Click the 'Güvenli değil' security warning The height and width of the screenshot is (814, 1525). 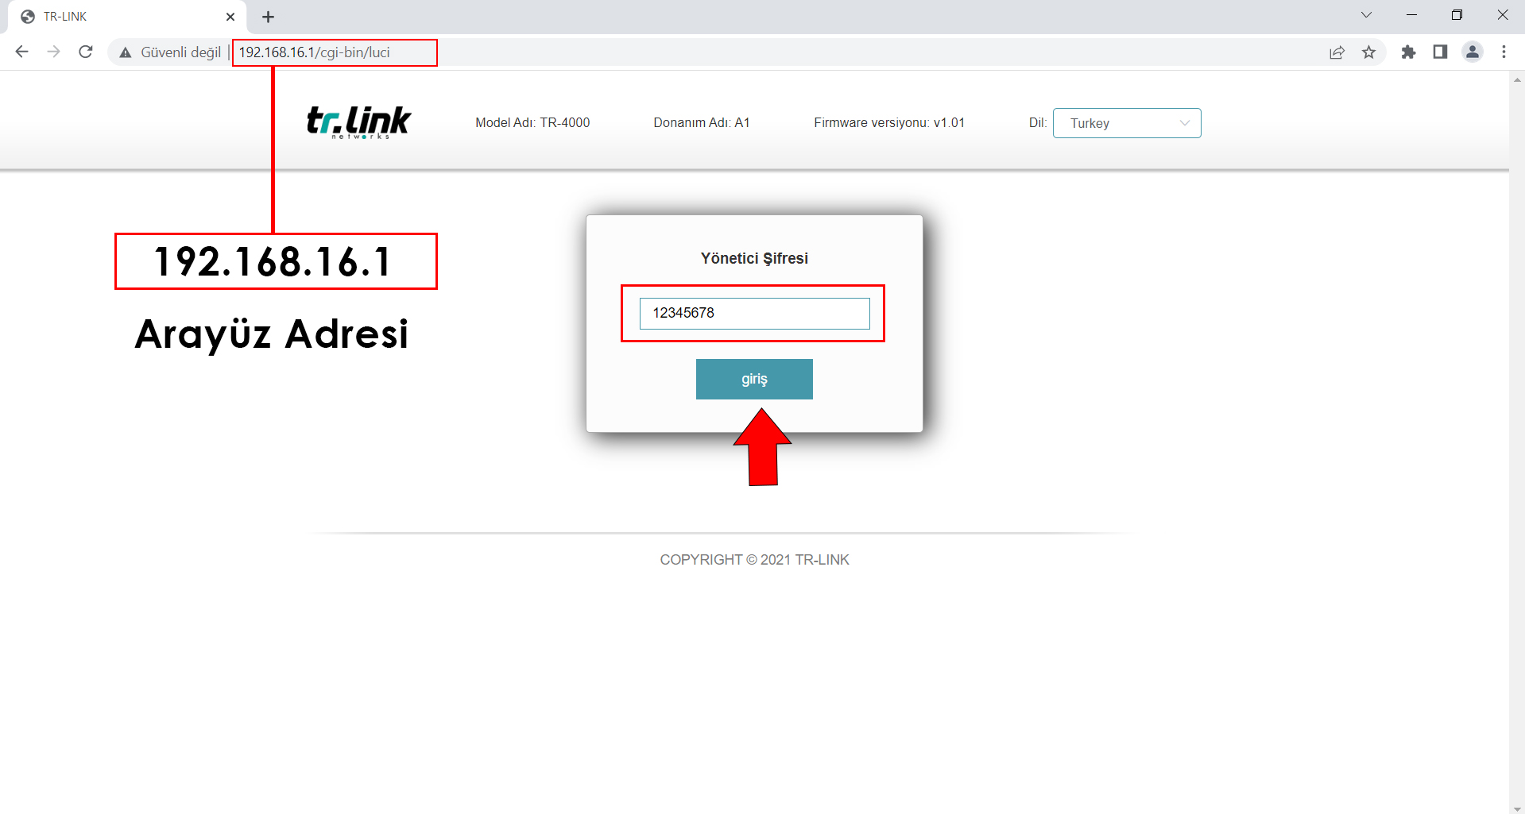170,52
